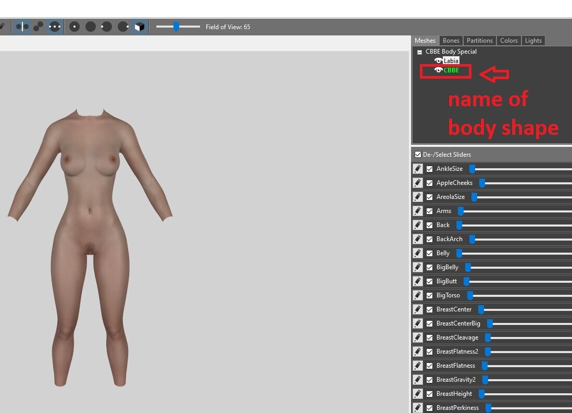Toggle connected-edit two-circles icon

point(39,27)
